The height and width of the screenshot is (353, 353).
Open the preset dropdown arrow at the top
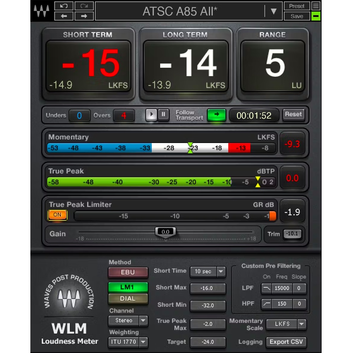274,11
